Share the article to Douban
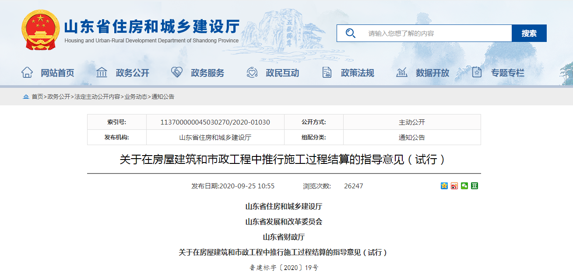Viewport: 573px width, 274px height. [475, 186]
